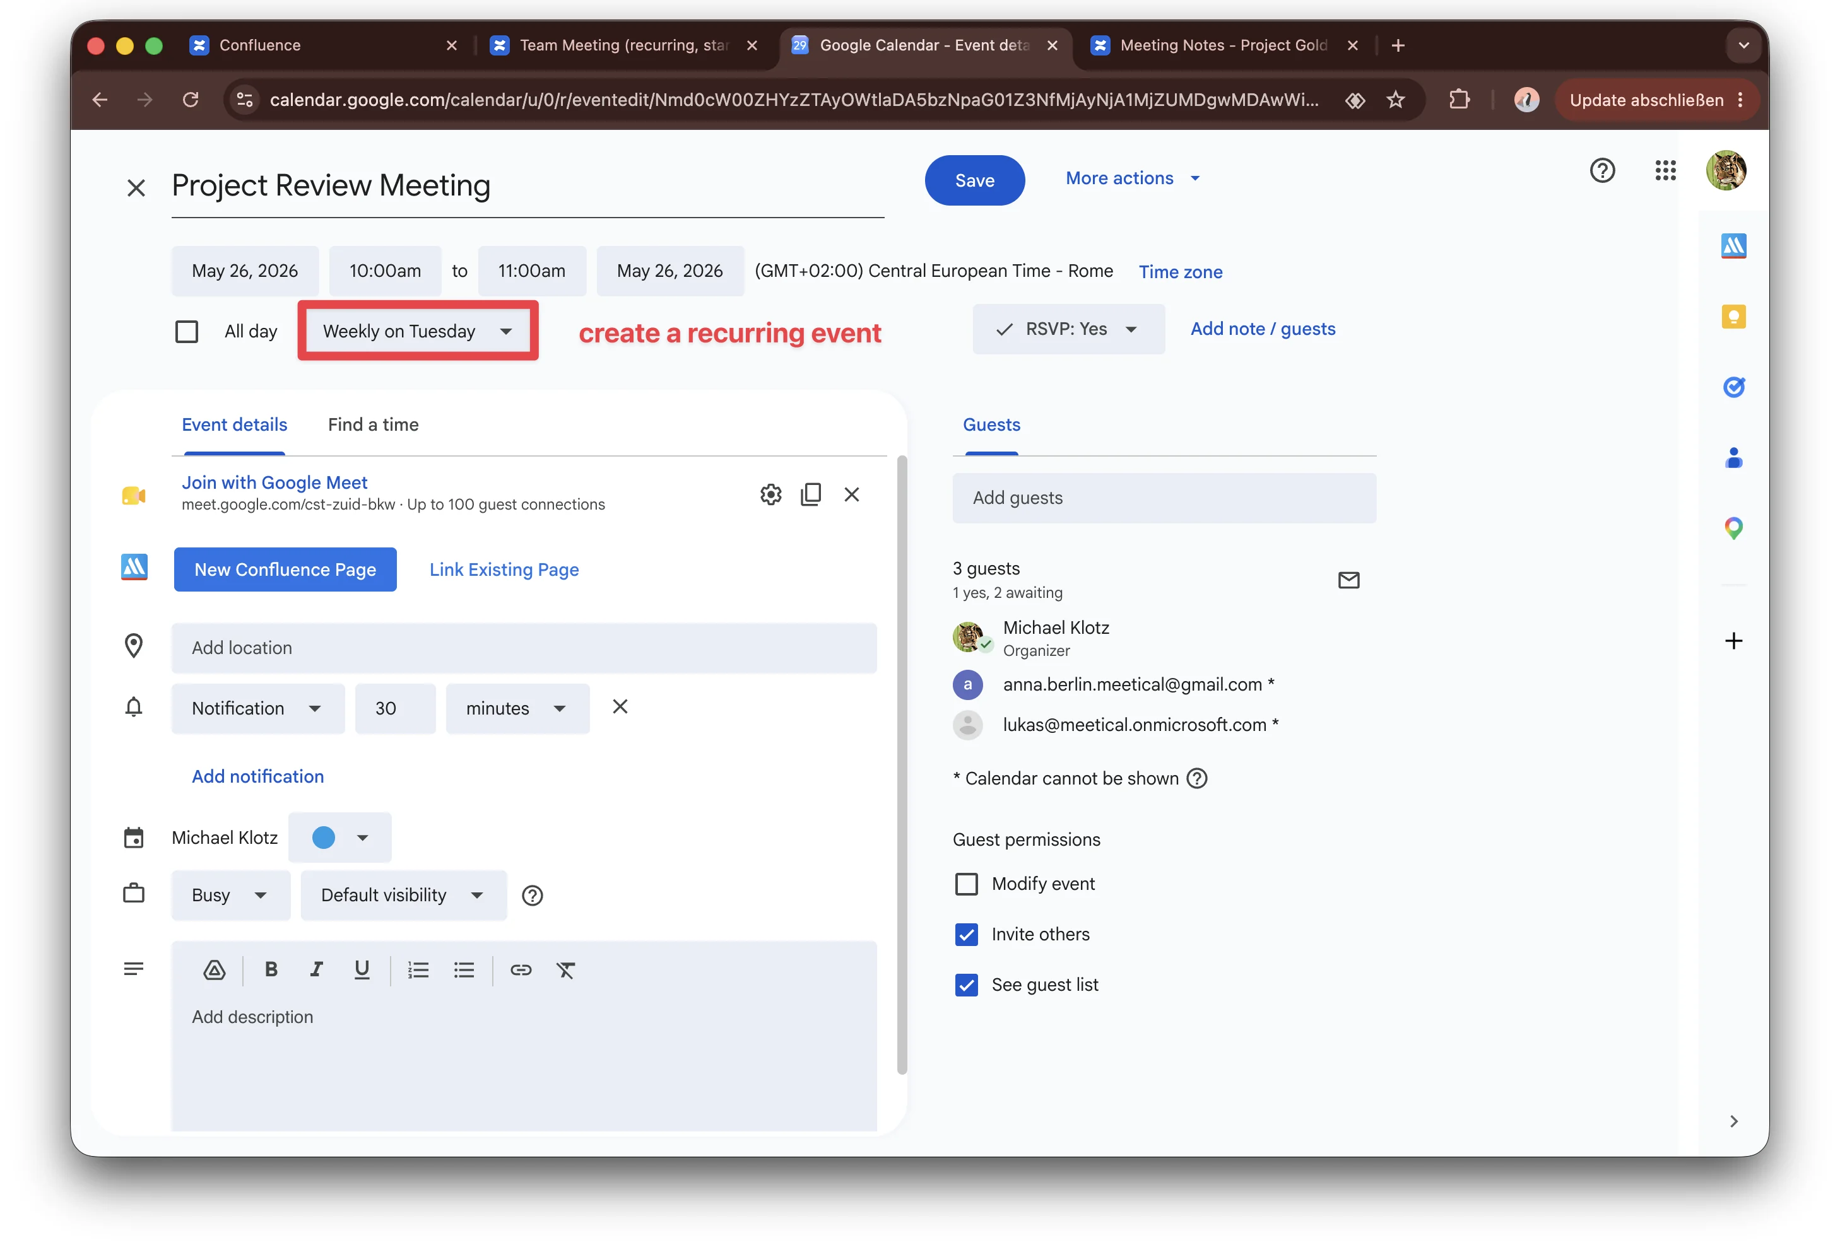Open Default visibility dropdown
The image size is (1840, 1250).
[x=404, y=896]
